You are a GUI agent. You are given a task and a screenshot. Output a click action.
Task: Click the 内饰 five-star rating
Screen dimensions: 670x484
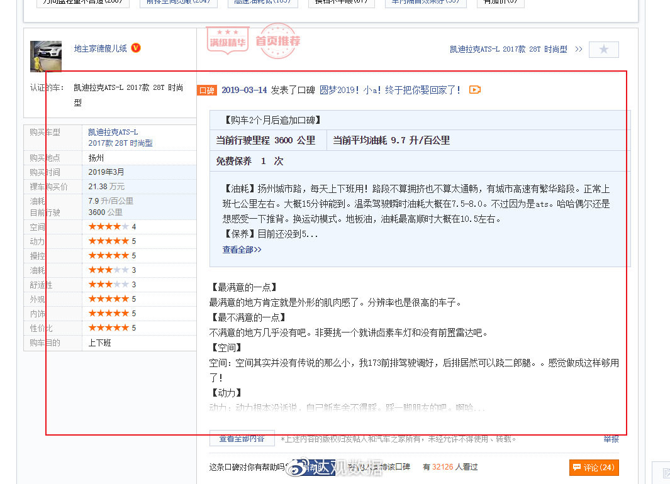(108, 313)
